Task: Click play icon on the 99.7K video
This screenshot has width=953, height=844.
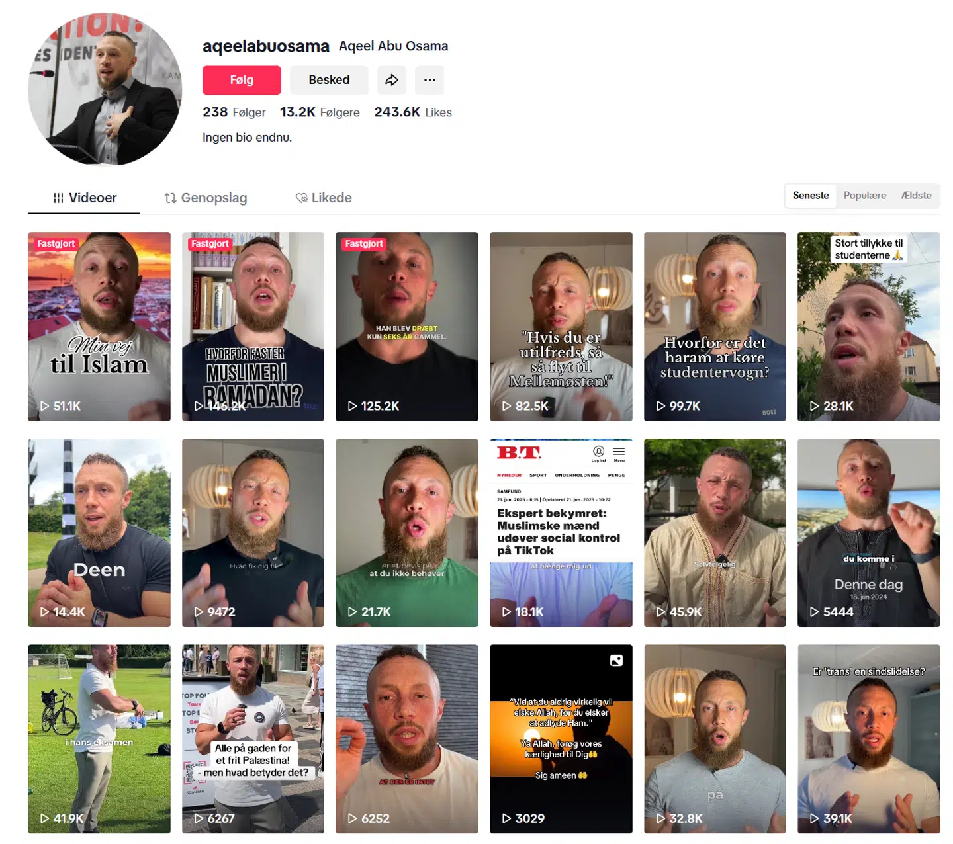Action: 660,406
